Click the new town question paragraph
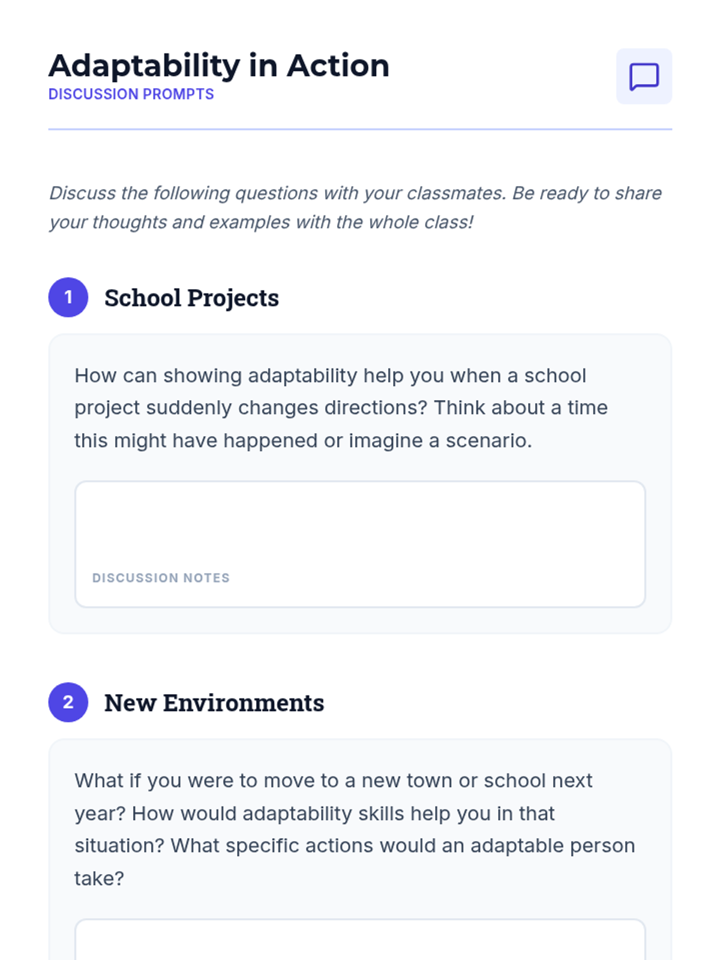 (355, 829)
